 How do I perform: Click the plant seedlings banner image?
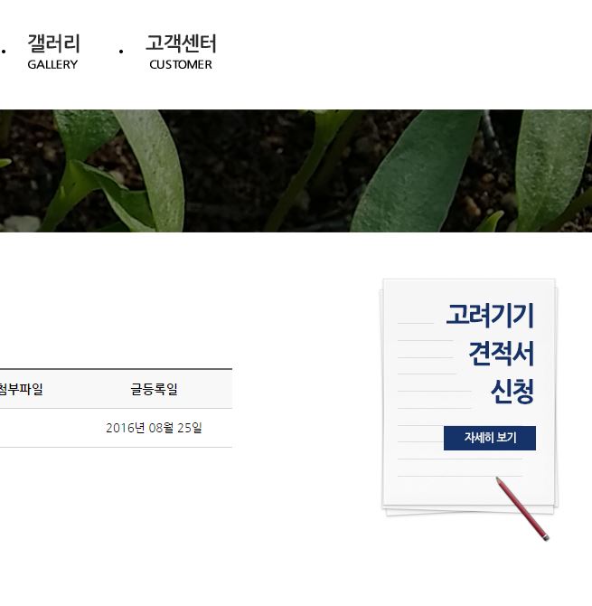pos(296,171)
